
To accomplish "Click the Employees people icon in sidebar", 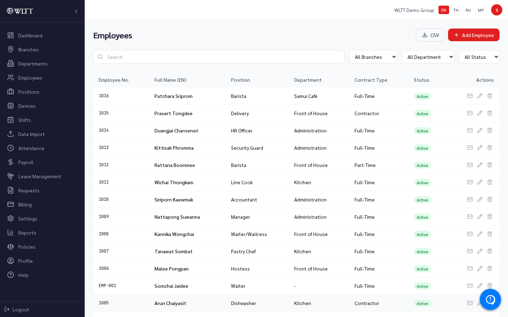I will pos(11,77).
